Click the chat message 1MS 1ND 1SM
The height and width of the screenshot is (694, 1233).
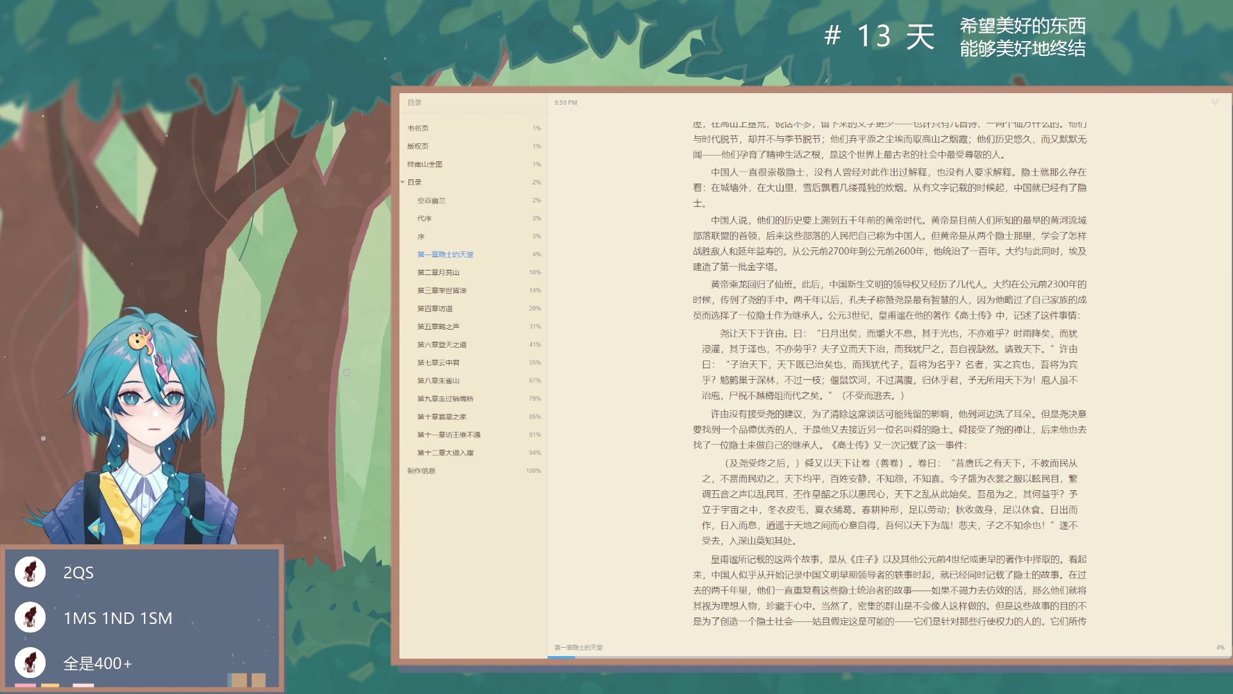pos(118,618)
